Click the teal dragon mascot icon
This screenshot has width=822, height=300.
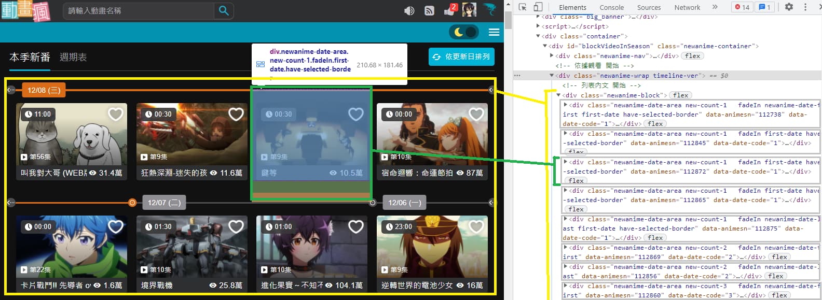pos(490,9)
